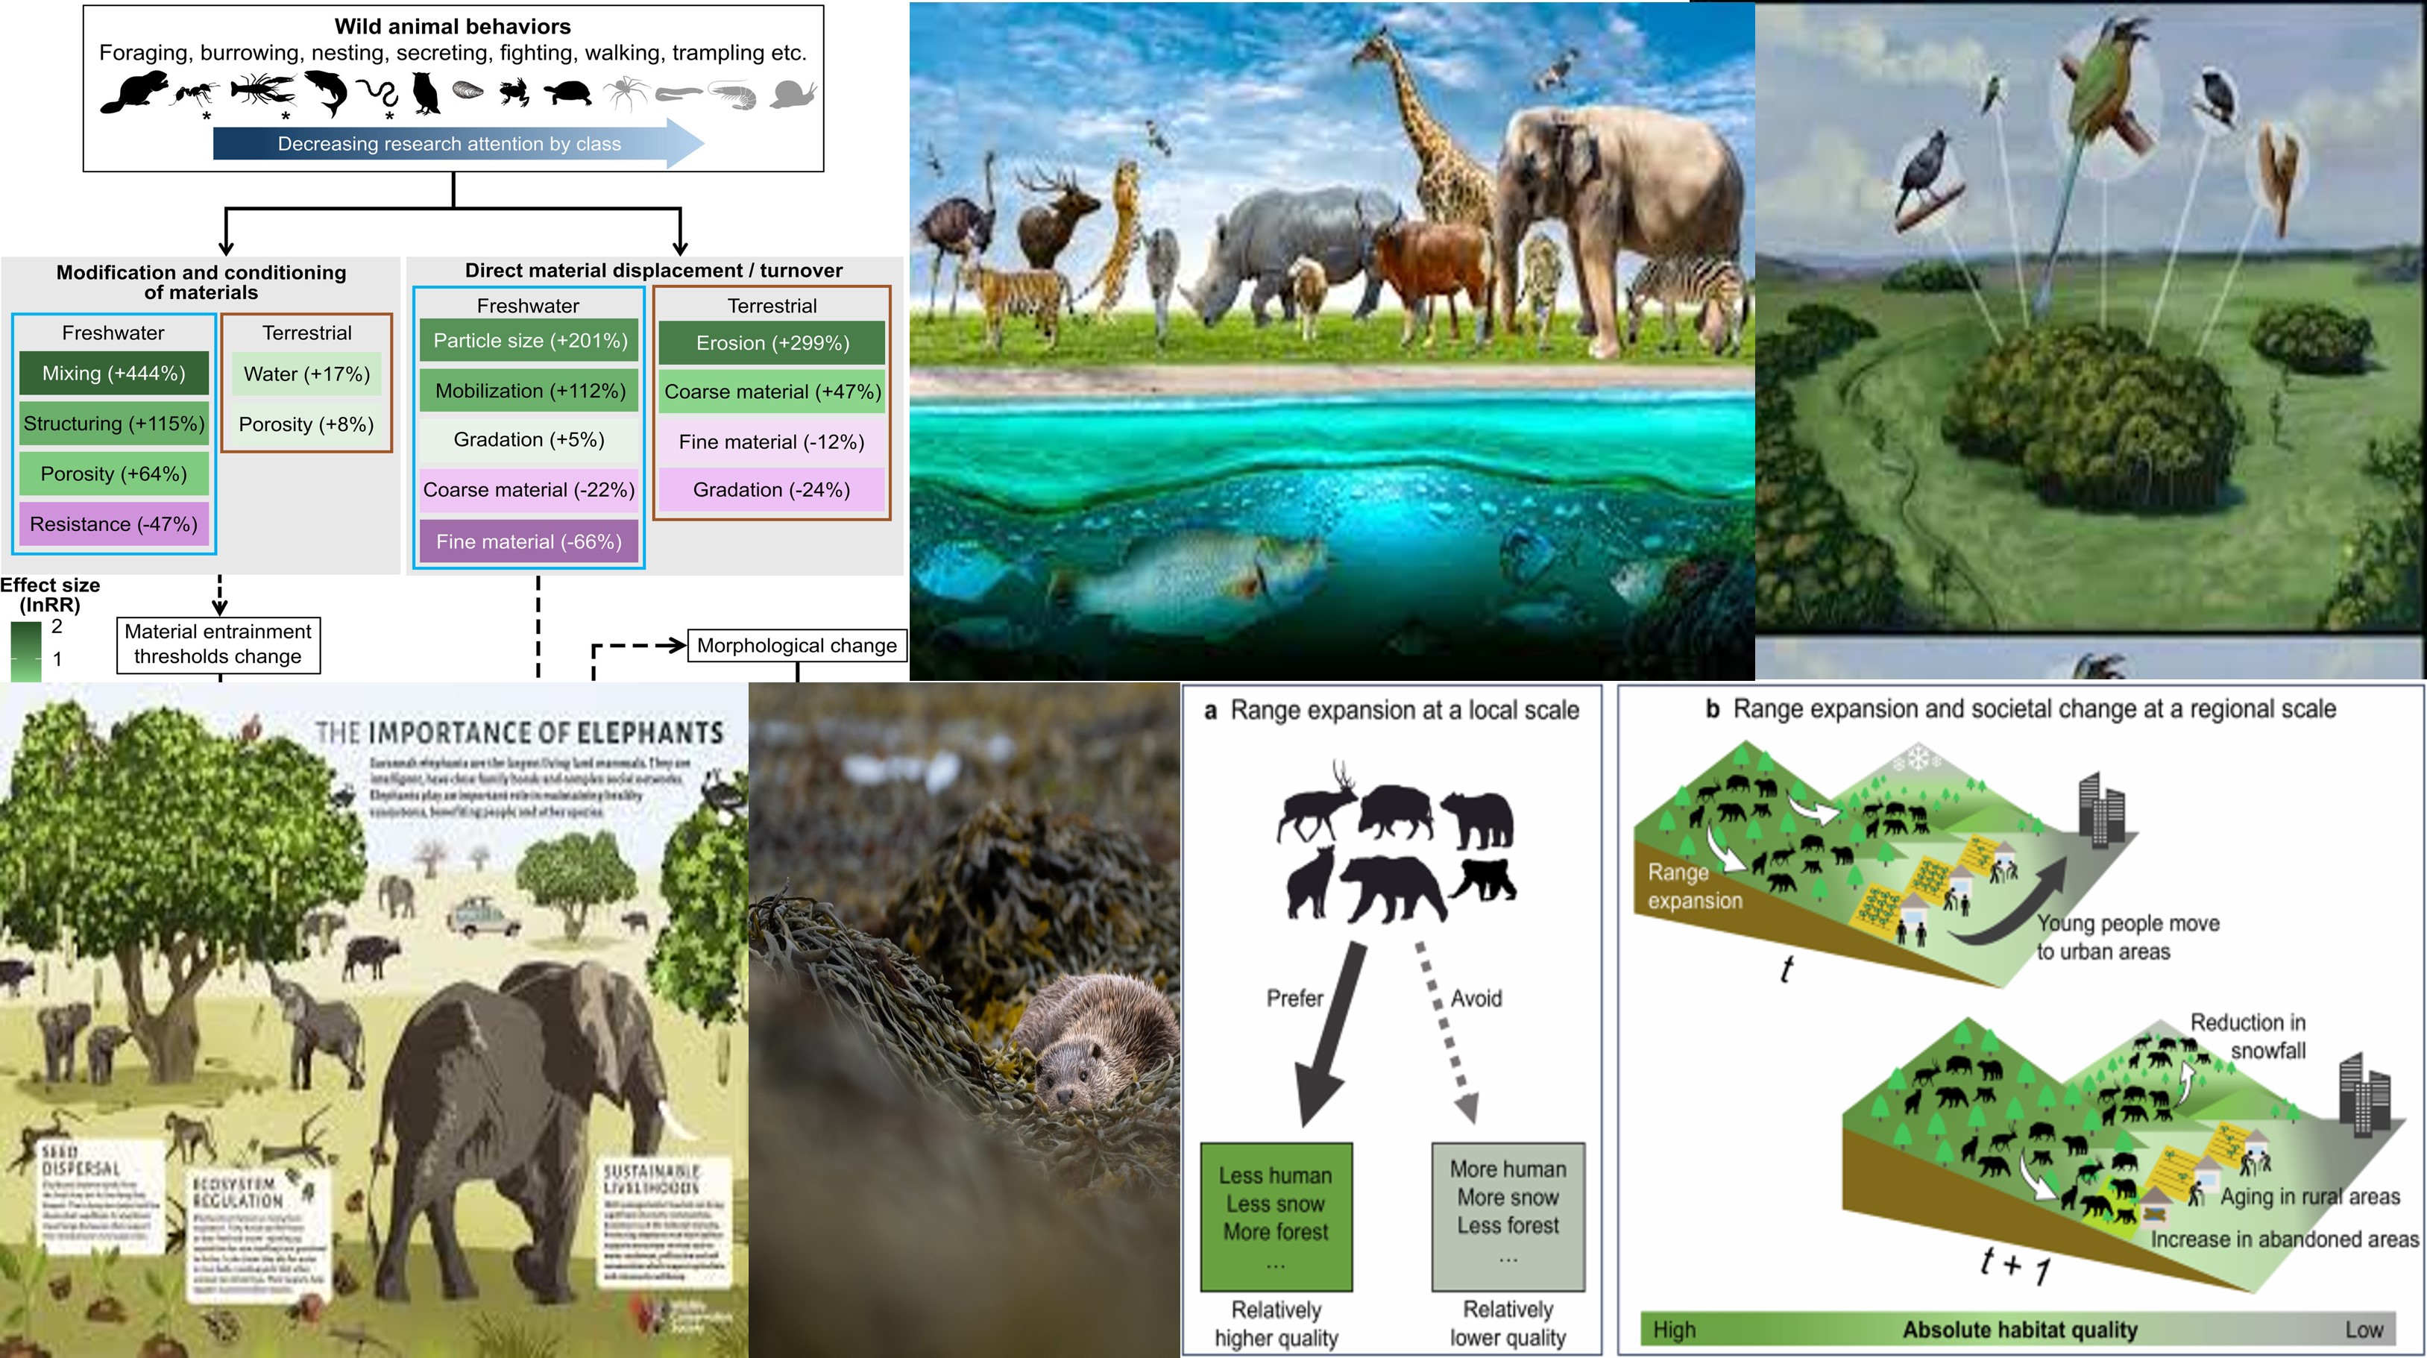
Task: Click the Material entrainment thresholds change box
Action: click(218, 644)
